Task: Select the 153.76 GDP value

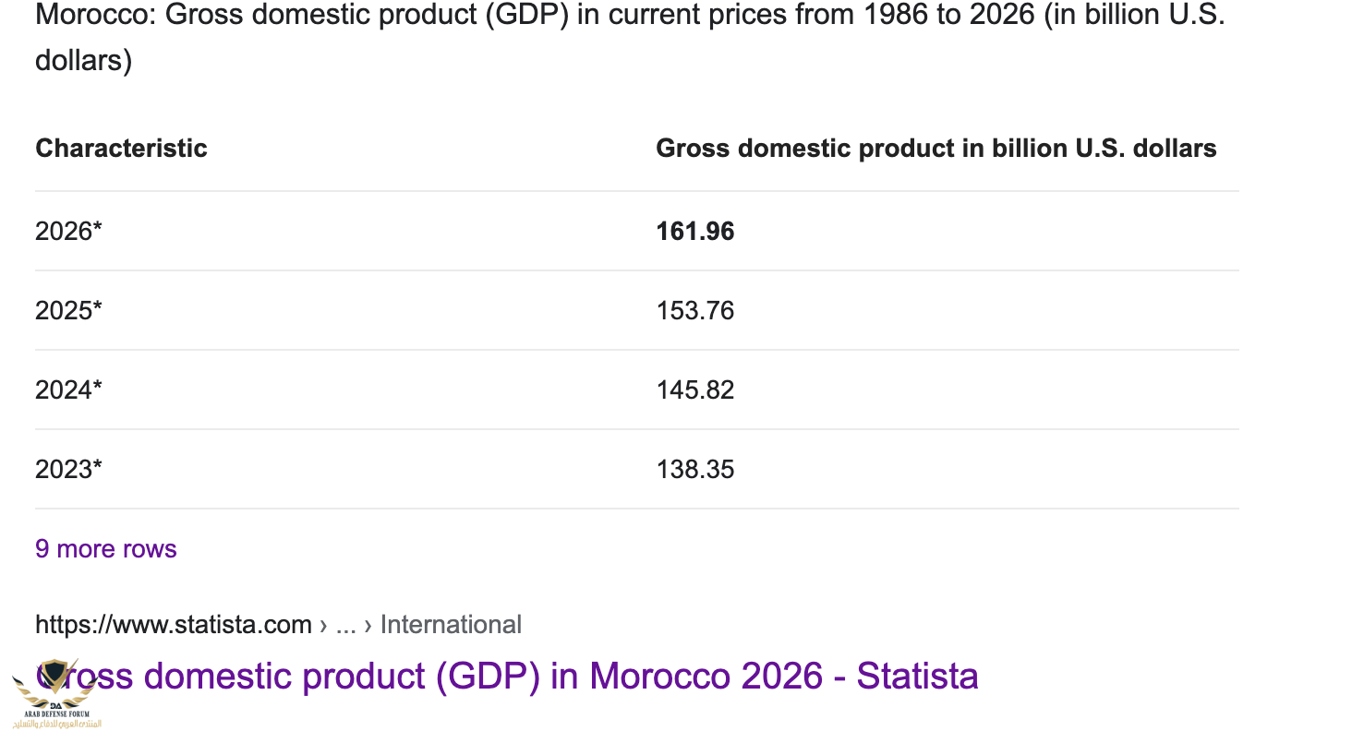Action: pyautogui.click(x=694, y=310)
